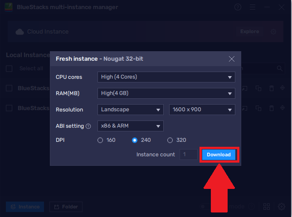The width and height of the screenshot is (292, 217).
Task: Expand the x86 & ARM ABI dropdown
Action: pos(130,126)
